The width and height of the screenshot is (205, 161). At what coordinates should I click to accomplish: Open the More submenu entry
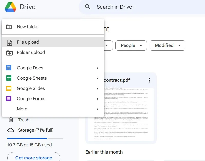tap(53, 109)
